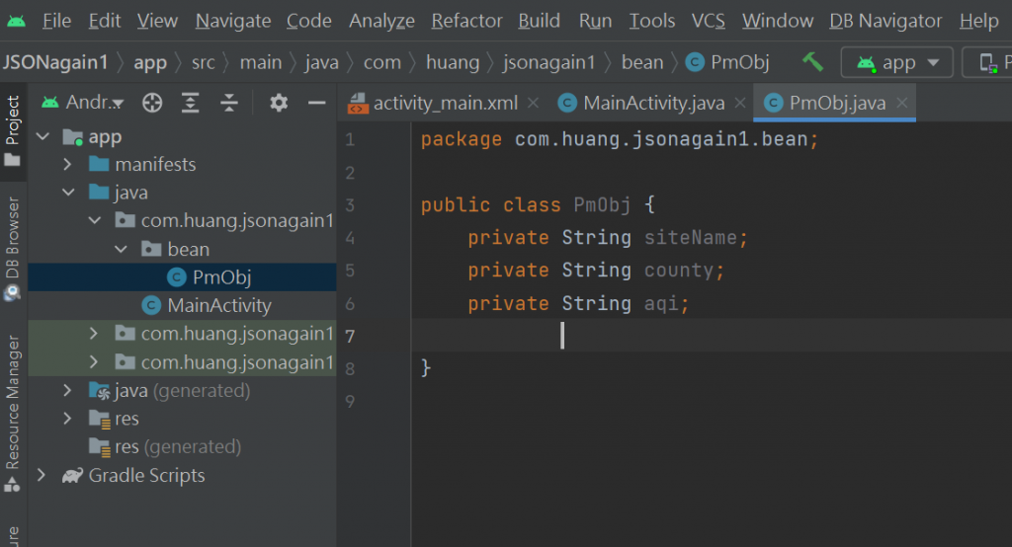Collapse the bean package
Image resolution: width=1012 pixels, height=547 pixels.
[x=122, y=249]
